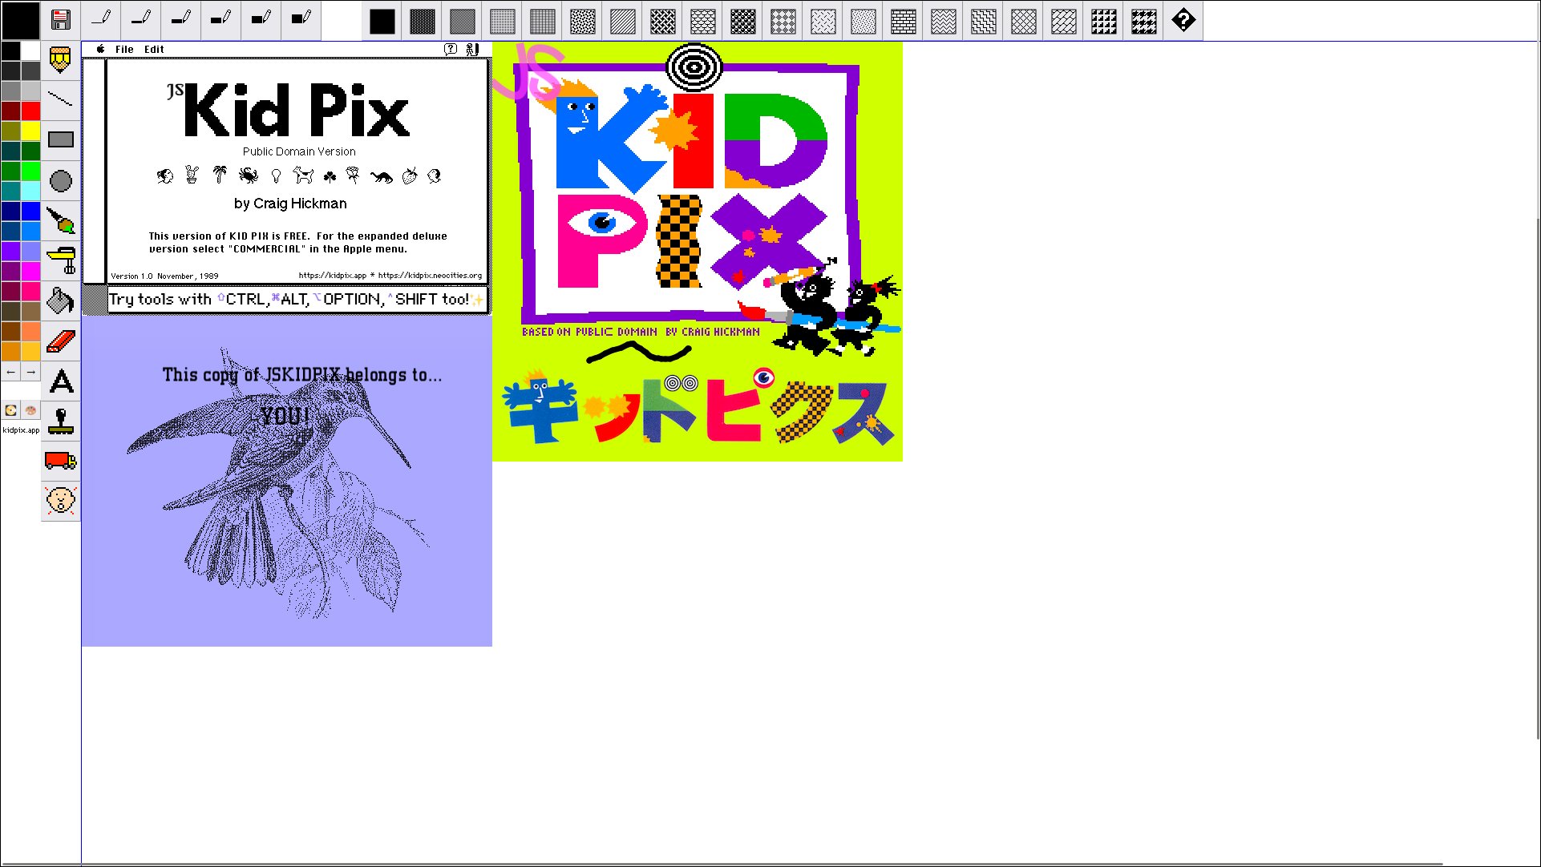Pick the bright red color swatch
This screenshot has width=1541, height=867.
30,111
